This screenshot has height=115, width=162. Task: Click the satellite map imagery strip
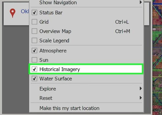tap(157, 57)
